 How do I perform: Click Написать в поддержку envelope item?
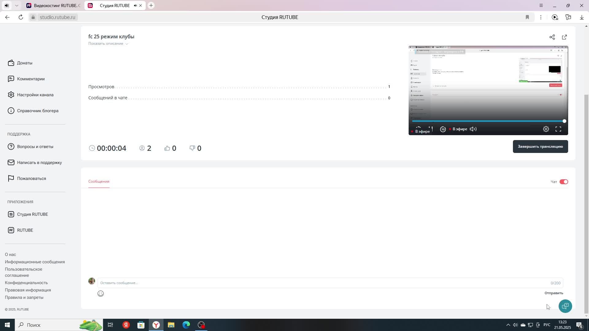click(35, 162)
